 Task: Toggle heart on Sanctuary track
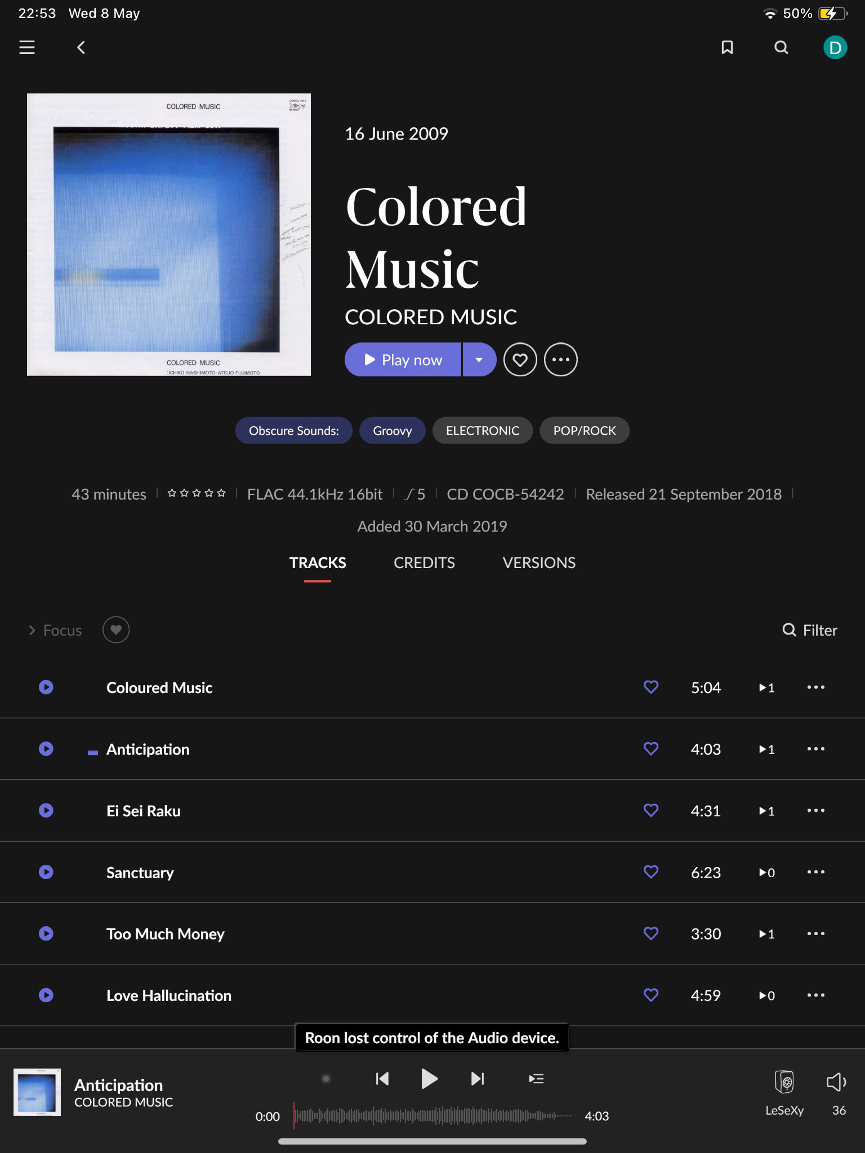(651, 872)
